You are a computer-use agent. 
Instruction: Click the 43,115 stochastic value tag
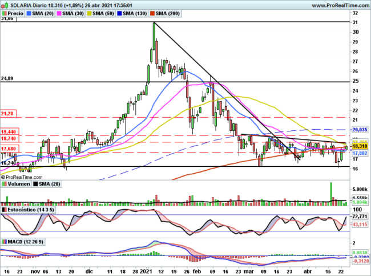click(x=360, y=224)
